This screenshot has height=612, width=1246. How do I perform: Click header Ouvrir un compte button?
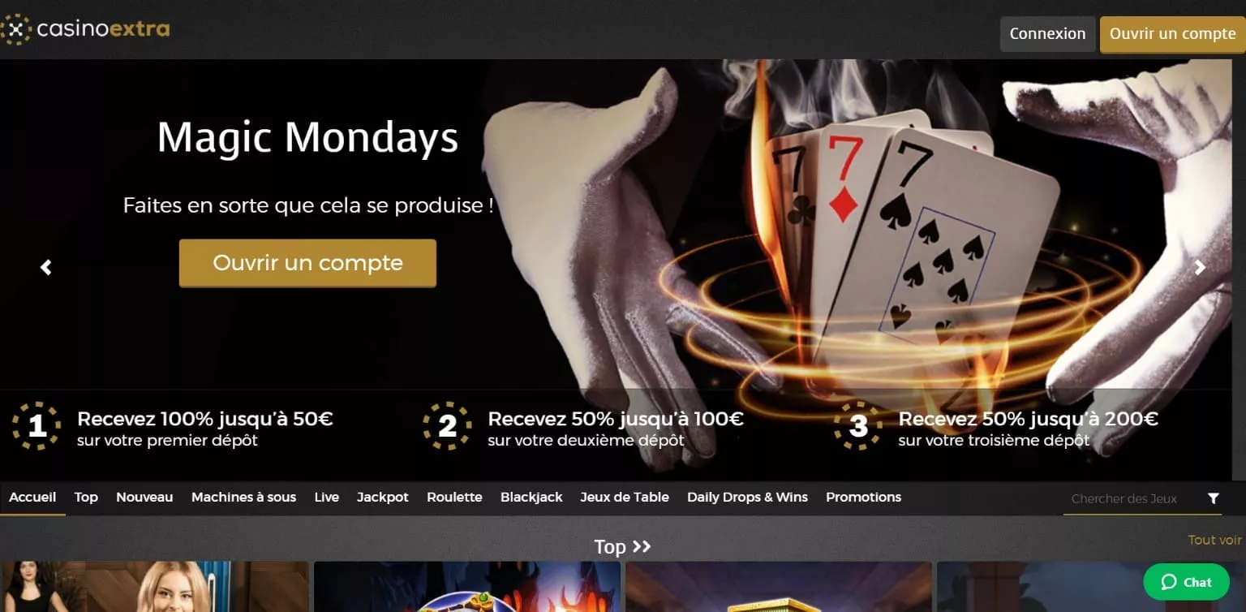[x=1173, y=34]
